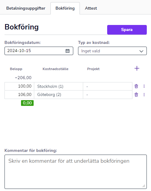Viewport: 151px width, 191px height.
Task: Select the Göteborg (2) cost center cell
Action: [59, 95]
